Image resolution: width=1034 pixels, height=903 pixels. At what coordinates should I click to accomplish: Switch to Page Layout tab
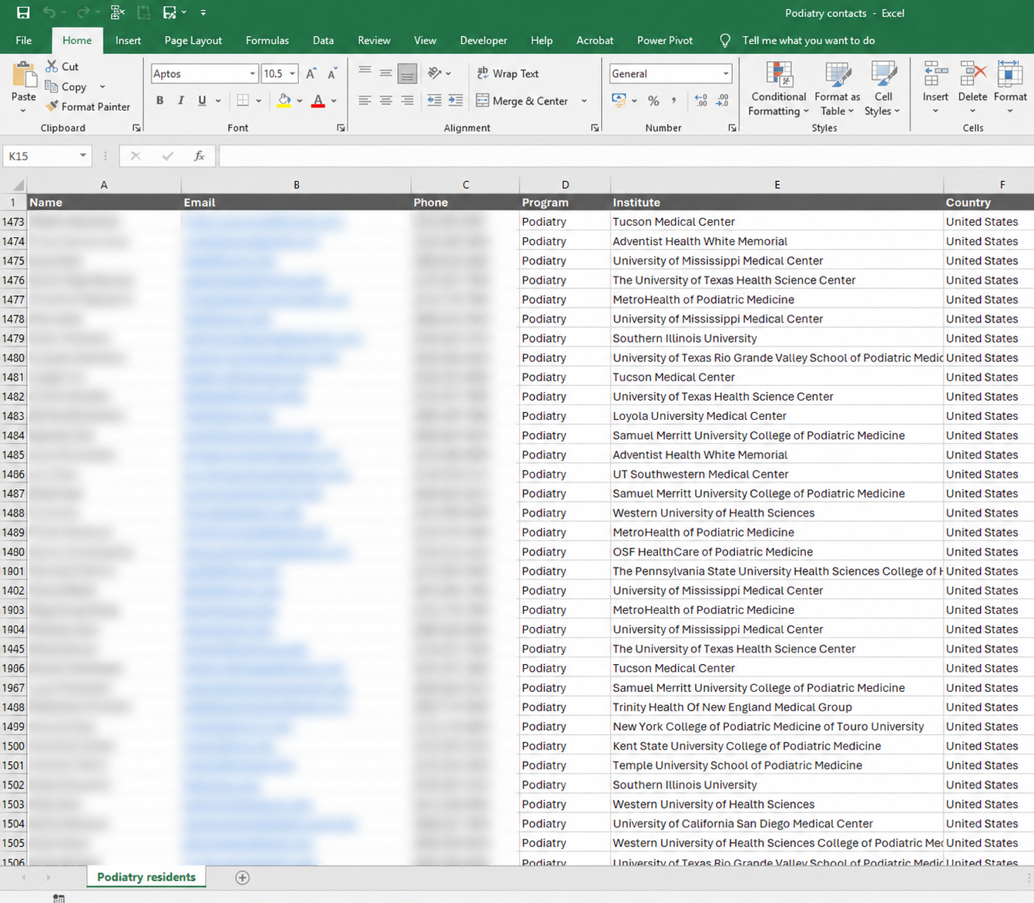click(193, 40)
